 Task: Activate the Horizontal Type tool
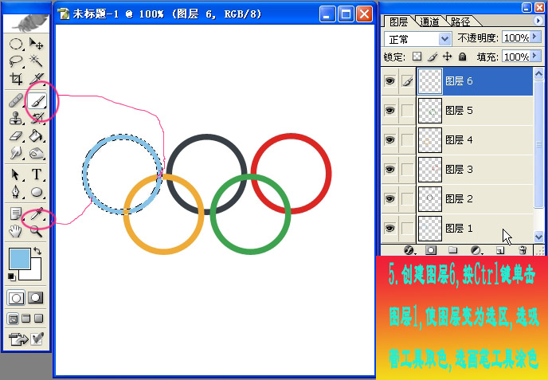(37, 174)
